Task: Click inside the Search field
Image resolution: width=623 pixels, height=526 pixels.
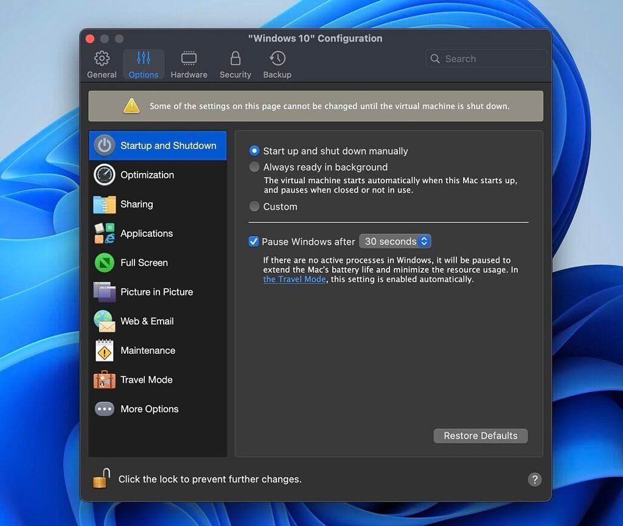Action: [486, 58]
